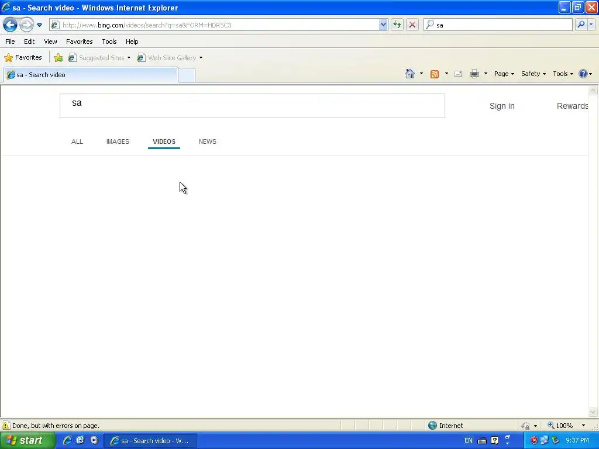Stop loading with the red X icon

point(412,25)
